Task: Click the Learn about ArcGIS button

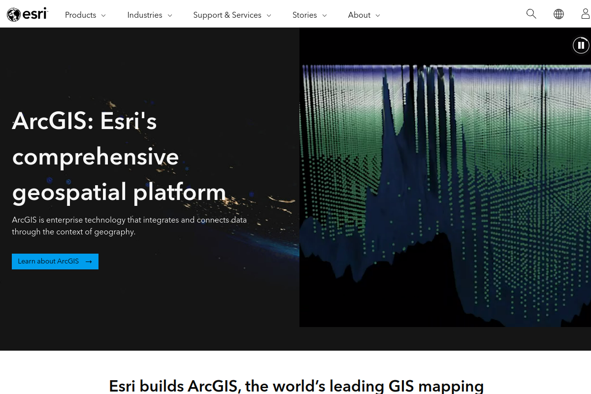Action: [55, 262]
